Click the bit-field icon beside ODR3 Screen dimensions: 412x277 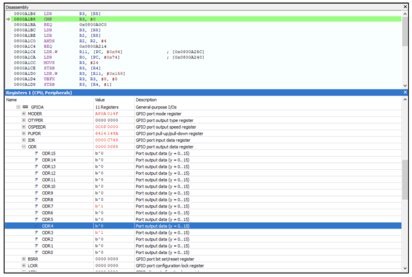click(37, 232)
